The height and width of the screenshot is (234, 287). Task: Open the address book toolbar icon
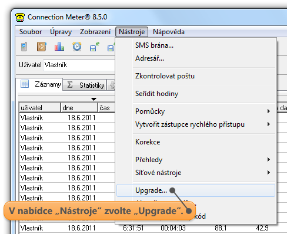pyautogui.click(x=42, y=47)
